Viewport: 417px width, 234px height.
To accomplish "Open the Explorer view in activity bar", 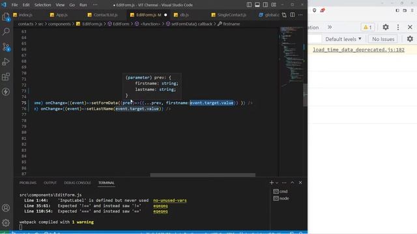I will point(6,17).
